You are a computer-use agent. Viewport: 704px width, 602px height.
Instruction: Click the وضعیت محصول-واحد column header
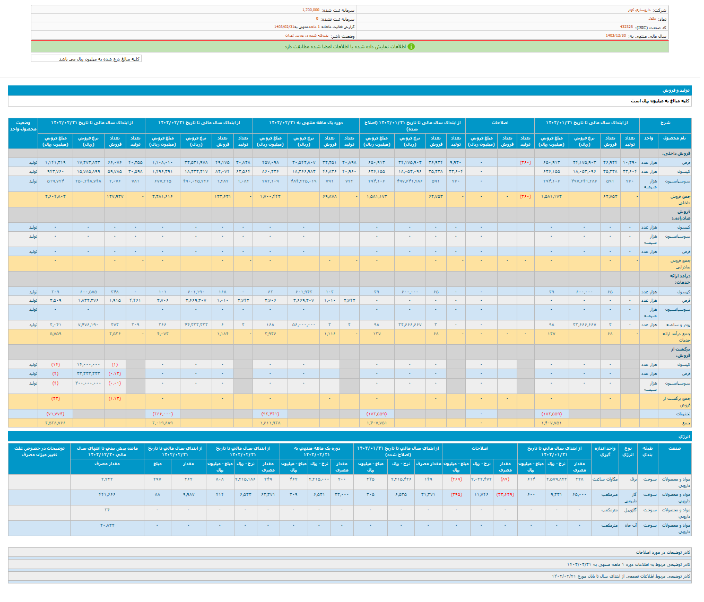(23, 126)
